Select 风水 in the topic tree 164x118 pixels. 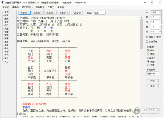6,58
